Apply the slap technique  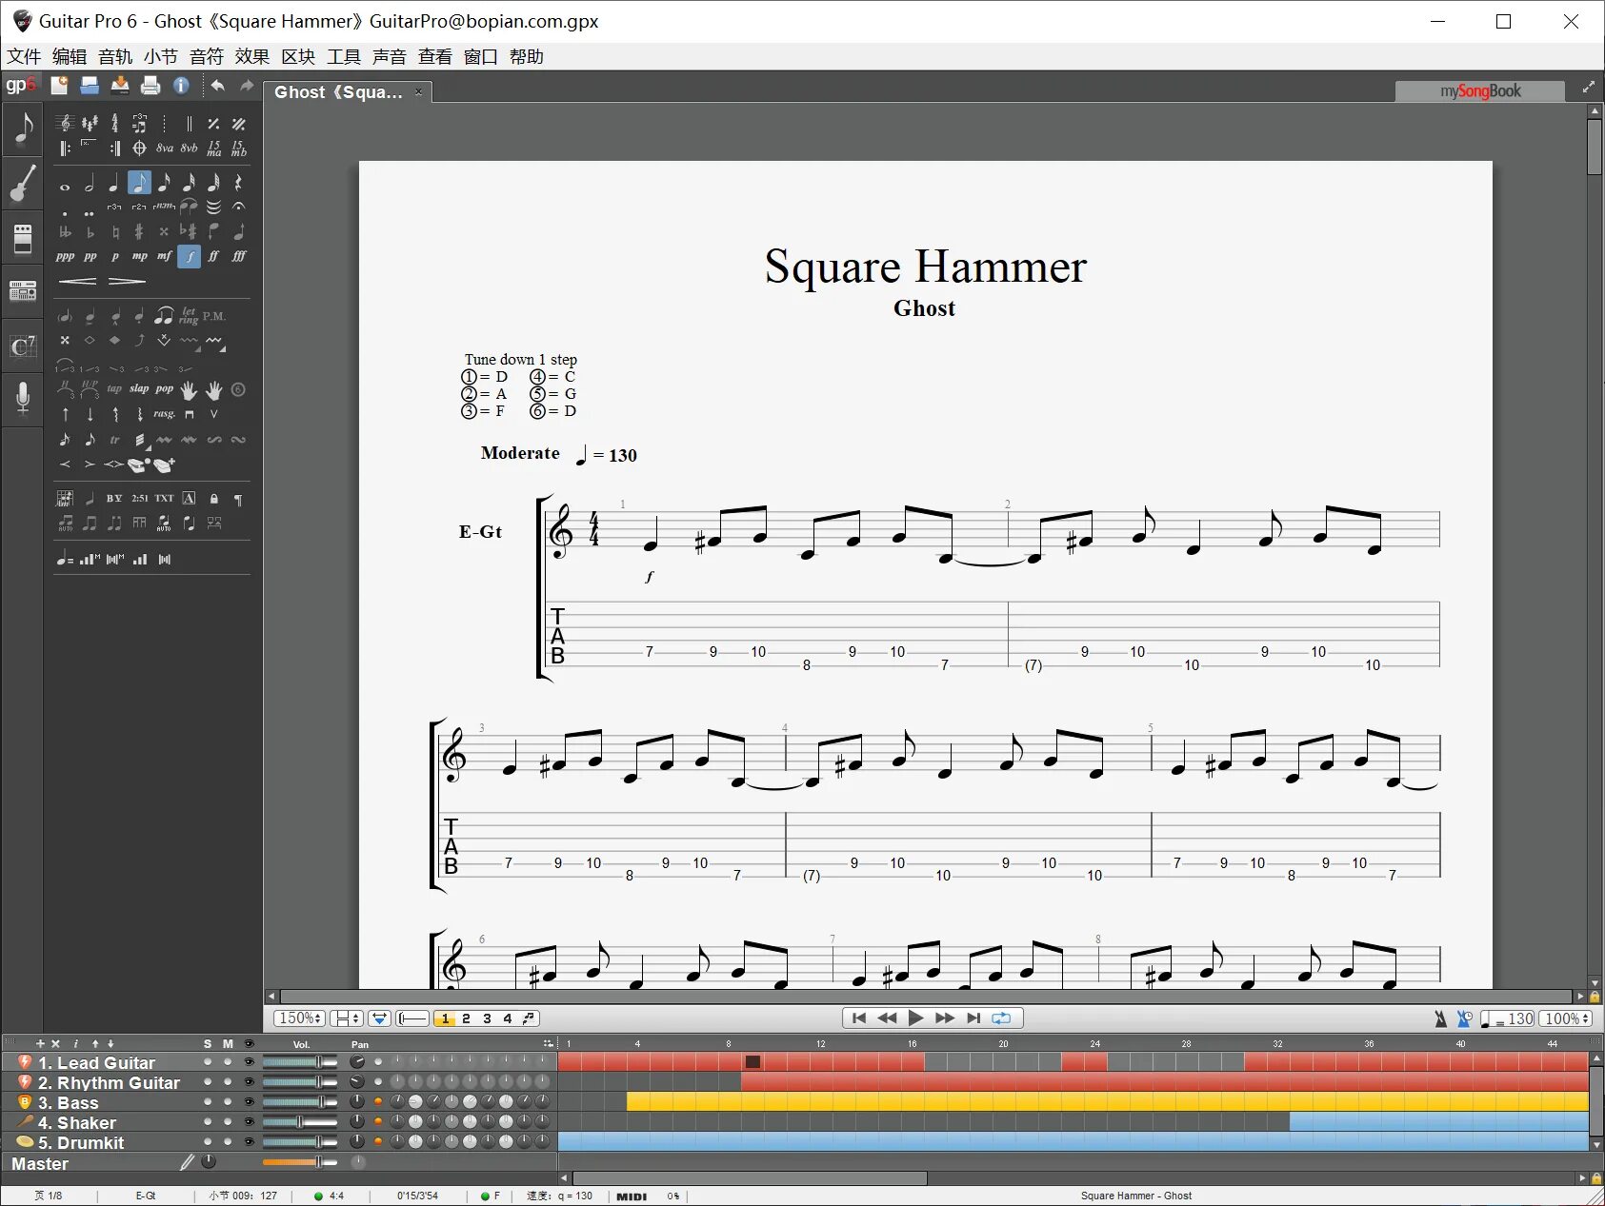point(139,389)
